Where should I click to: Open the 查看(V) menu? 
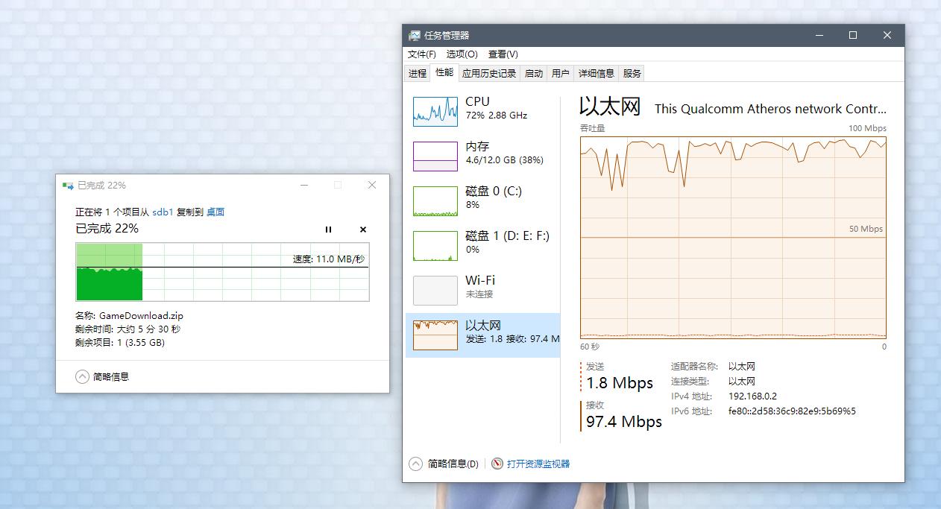coord(501,54)
